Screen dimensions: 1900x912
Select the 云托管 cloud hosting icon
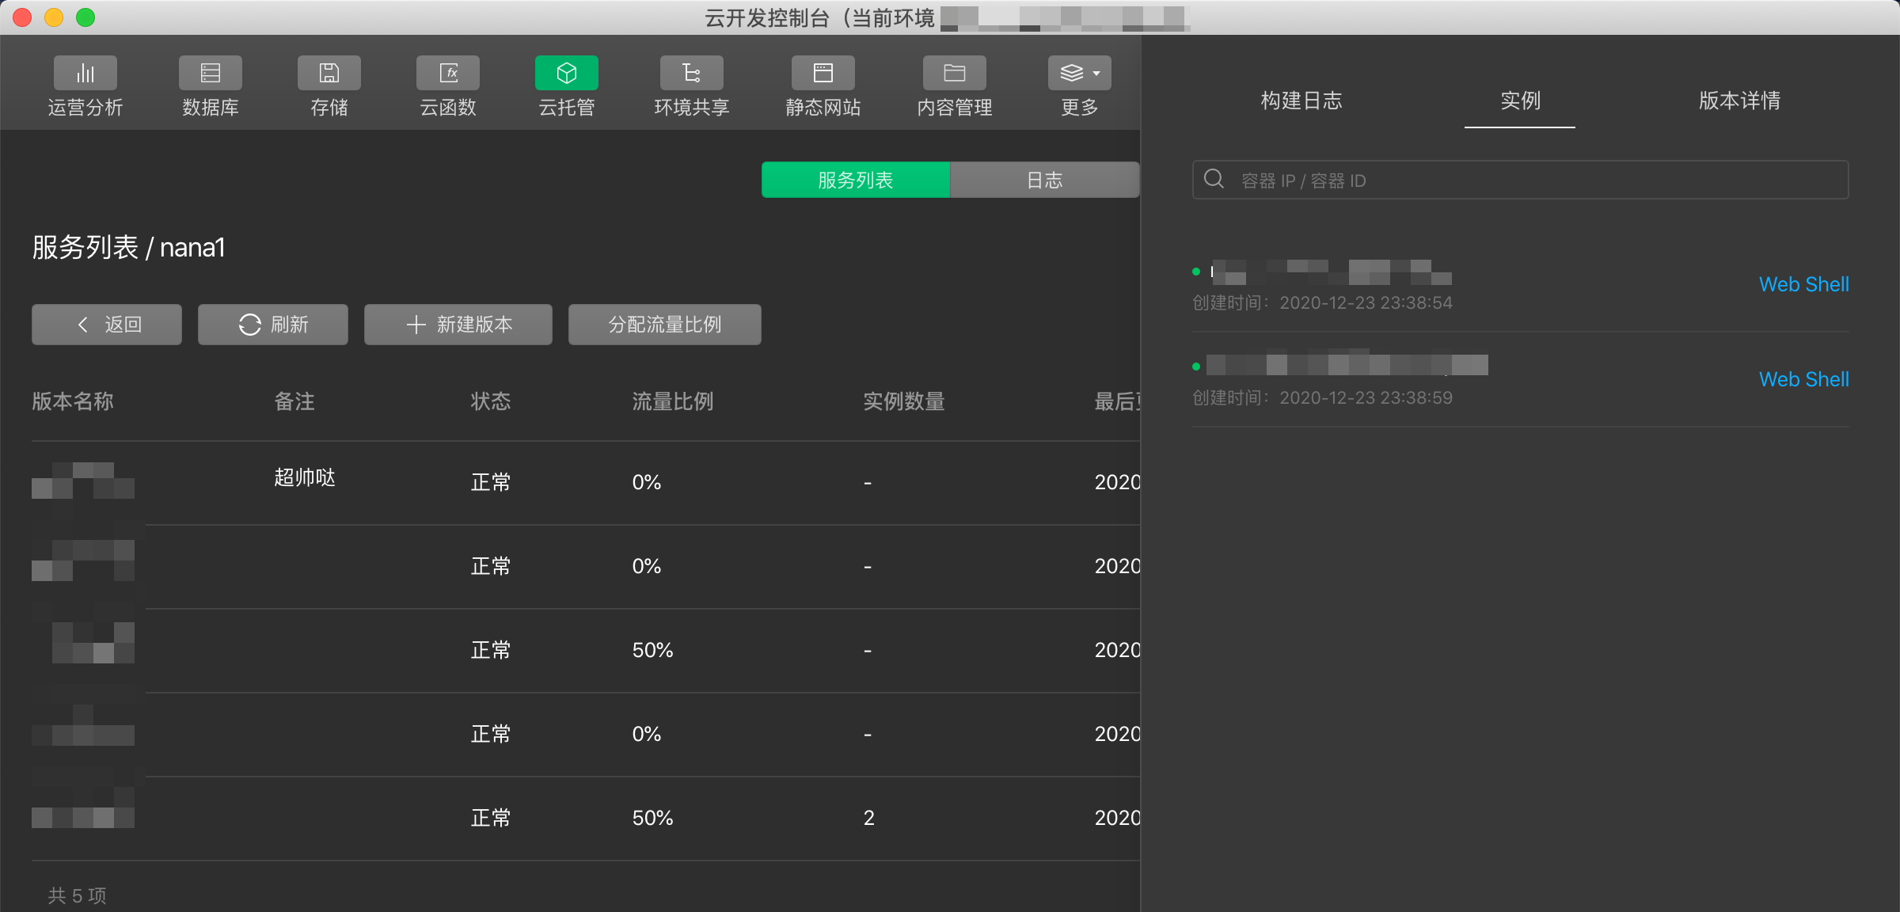point(566,74)
